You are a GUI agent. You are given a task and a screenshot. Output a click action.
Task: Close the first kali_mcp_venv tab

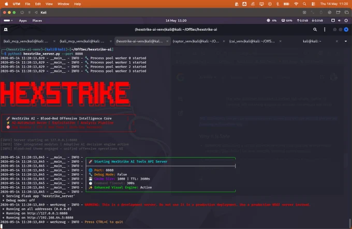(54, 41)
